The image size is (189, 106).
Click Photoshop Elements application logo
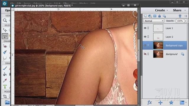click(5, 4)
